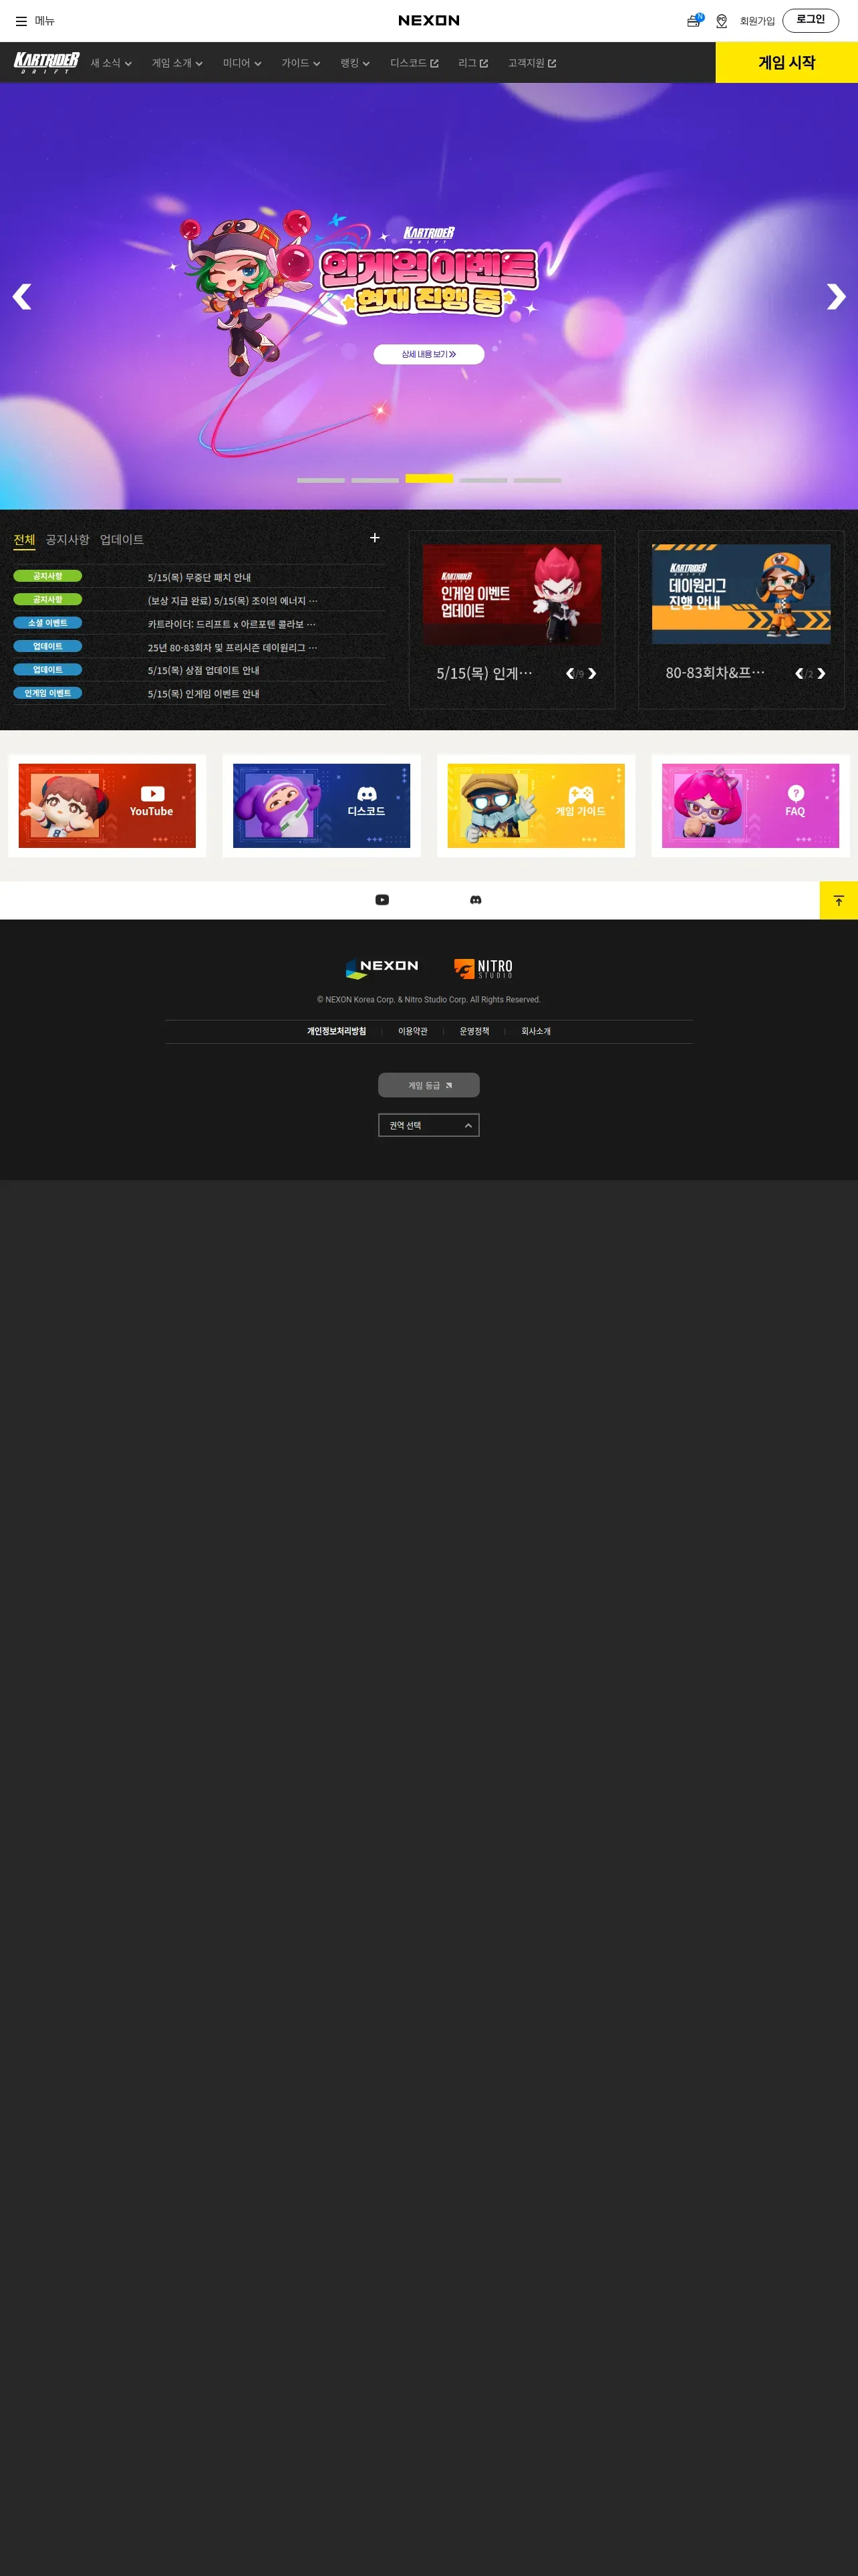The image size is (858, 2576).
Task: Expand the 게임 소개 menu
Action: (177, 63)
